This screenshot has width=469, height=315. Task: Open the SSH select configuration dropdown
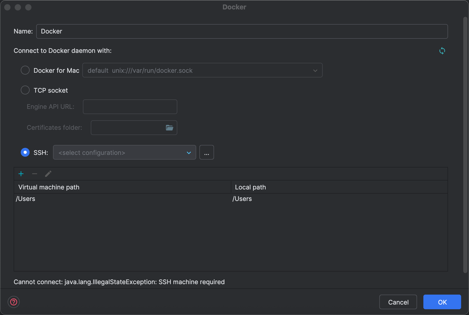[x=125, y=152]
